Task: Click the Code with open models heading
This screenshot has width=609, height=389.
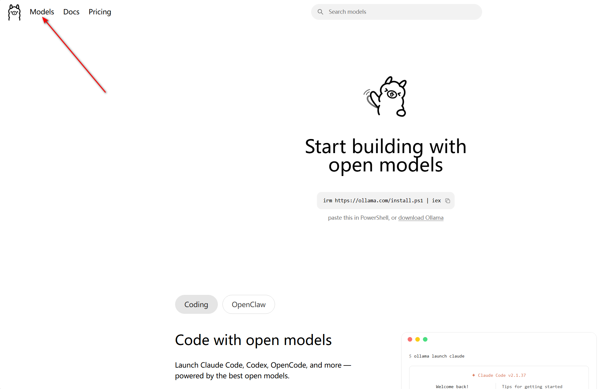Action: point(253,340)
